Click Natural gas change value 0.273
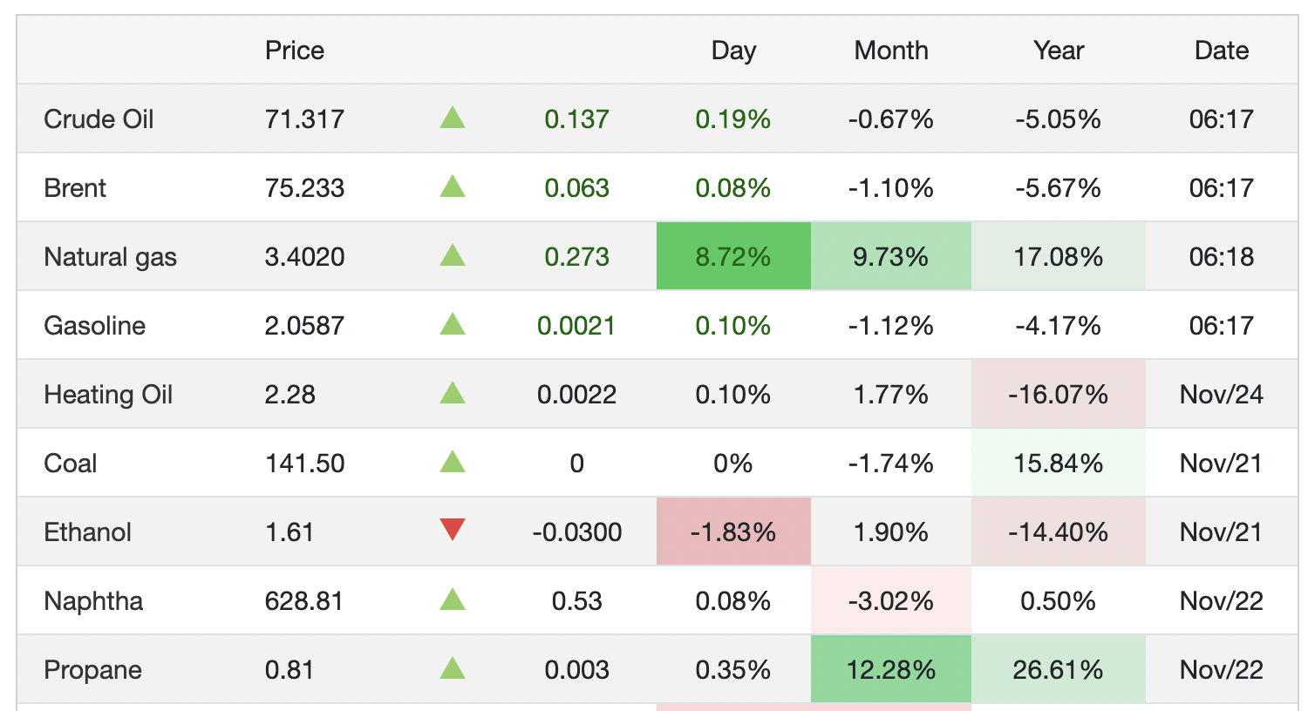This screenshot has height=711, width=1308. point(576,257)
